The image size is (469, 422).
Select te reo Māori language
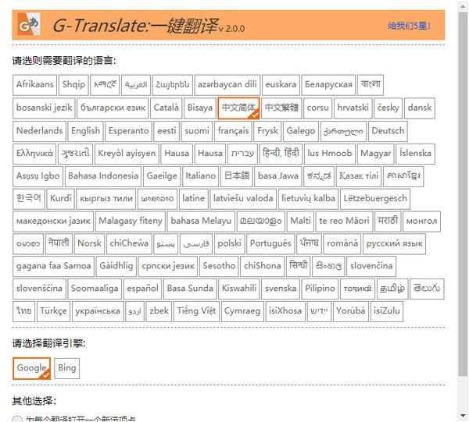[x=344, y=222]
